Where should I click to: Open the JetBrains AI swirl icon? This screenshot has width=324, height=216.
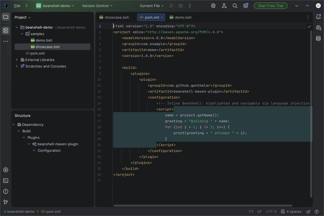point(213,6)
